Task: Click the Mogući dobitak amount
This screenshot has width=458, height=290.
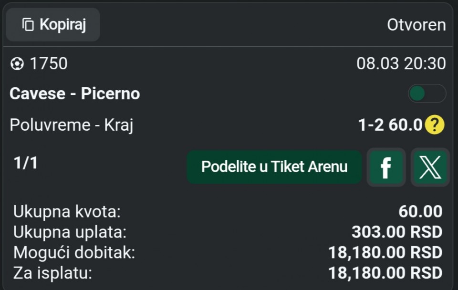Action: pyautogui.click(x=385, y=253)
